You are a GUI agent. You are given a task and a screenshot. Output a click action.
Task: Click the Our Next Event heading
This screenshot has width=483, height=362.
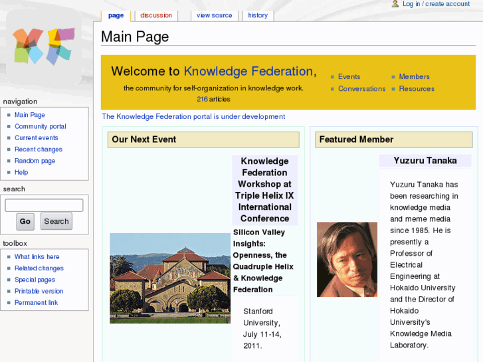144,139
